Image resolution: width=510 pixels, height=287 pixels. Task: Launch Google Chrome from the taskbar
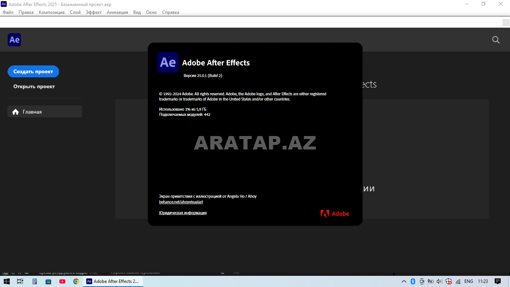pos(76,281)
